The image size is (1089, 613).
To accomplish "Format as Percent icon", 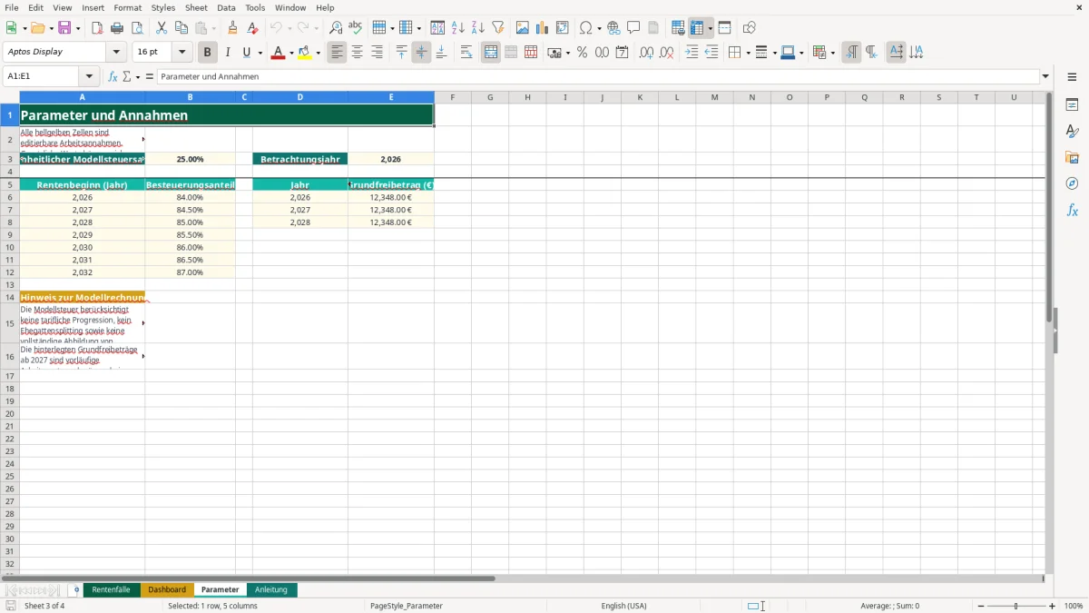I will click(x=583, y=53).
